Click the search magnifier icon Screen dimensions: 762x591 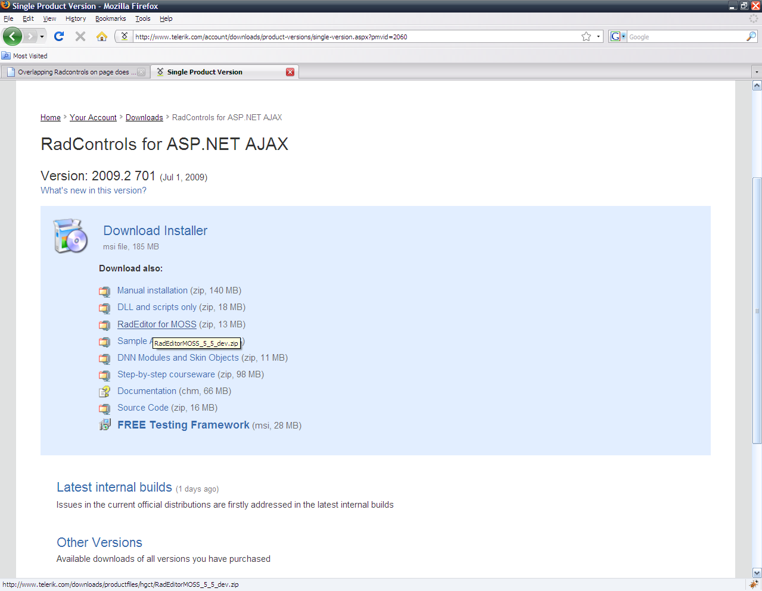(x=751, y=37)
